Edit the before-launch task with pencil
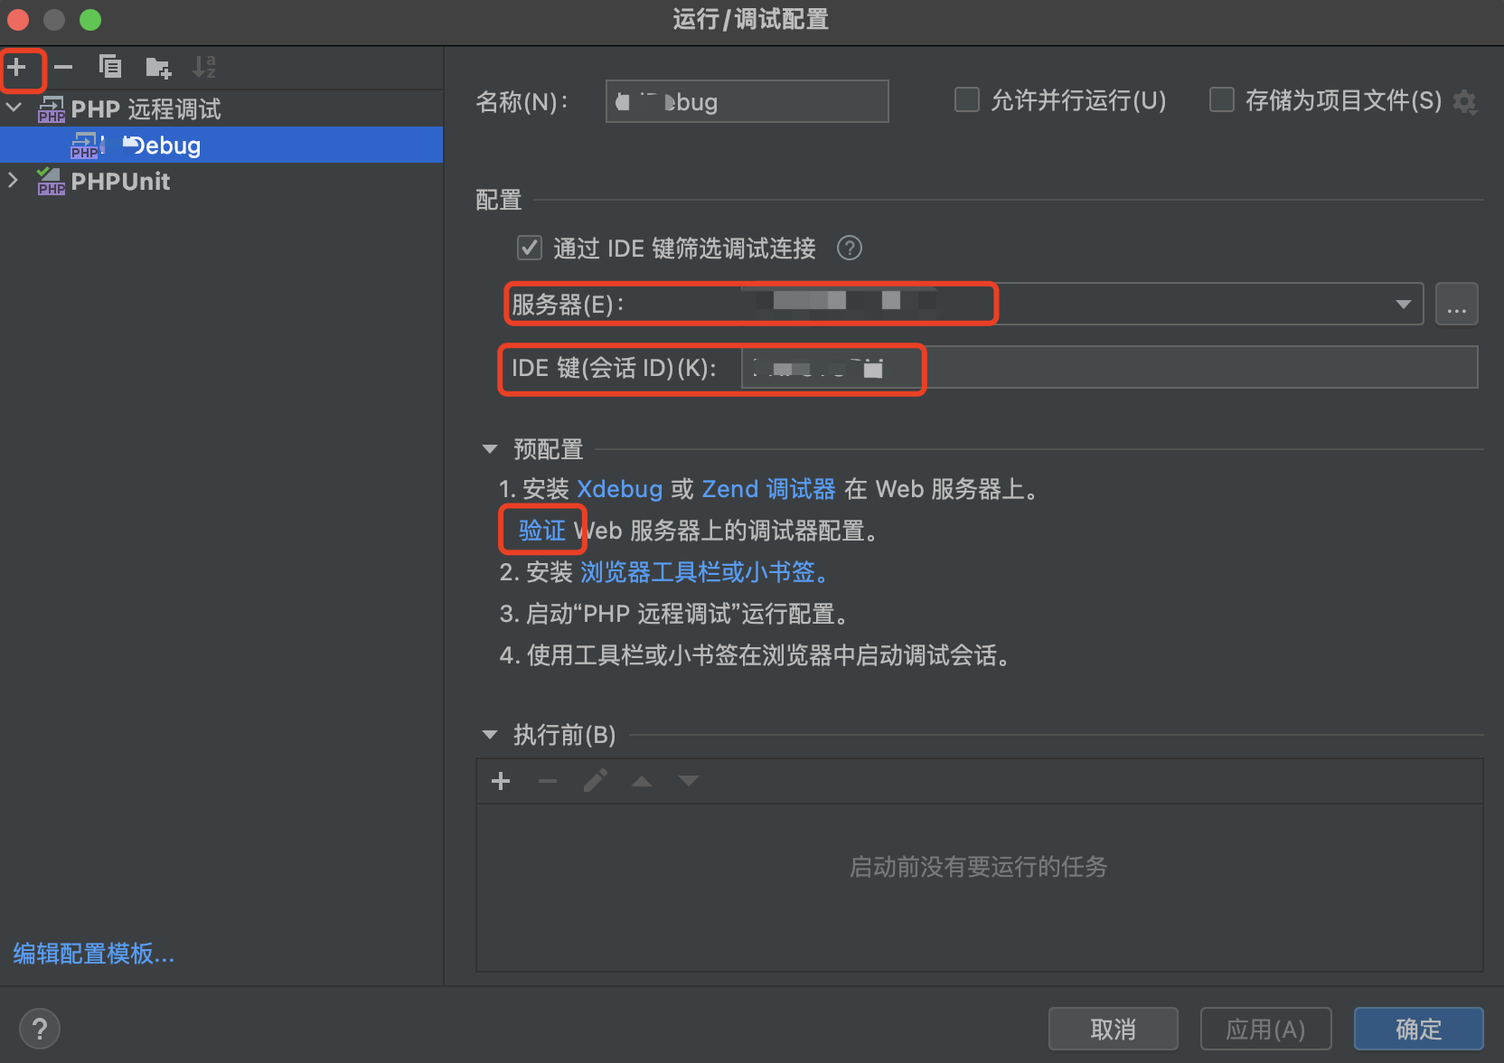The width and height of the screenshot is (1504, 1063). [595, 781]
